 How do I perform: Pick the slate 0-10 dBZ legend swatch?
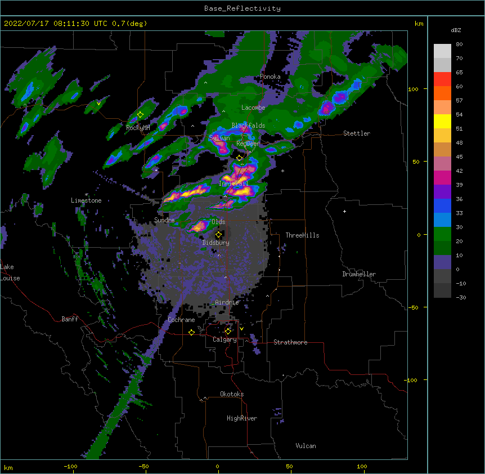pyautogui.click(x=442, y=262)
